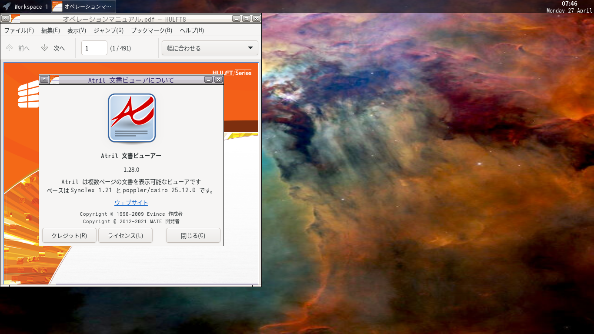
Task: Go to previous page with 前へ
Action: 18,48
